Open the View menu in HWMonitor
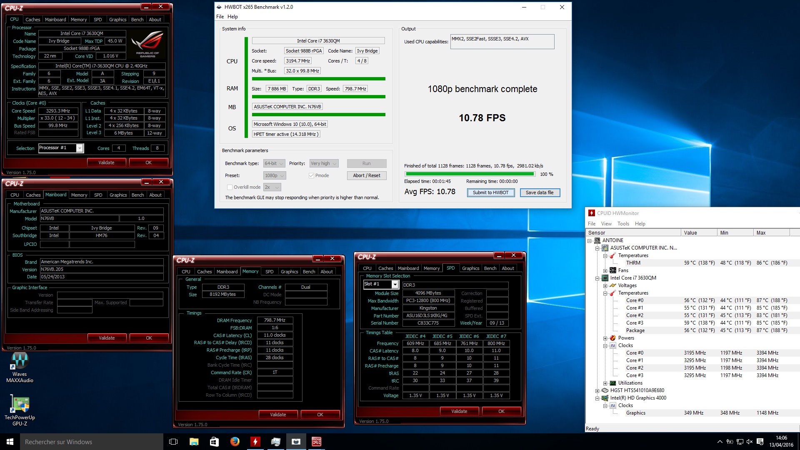The width and height of the screenshot is (800, 450). click(x=606, y=224)
